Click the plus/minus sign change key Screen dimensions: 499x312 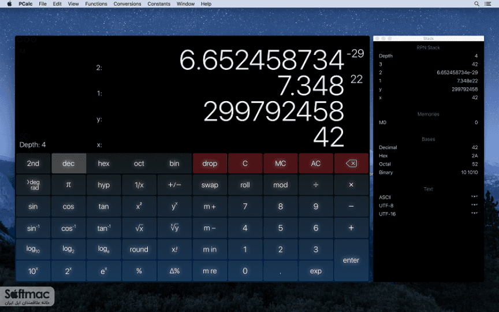174,185
